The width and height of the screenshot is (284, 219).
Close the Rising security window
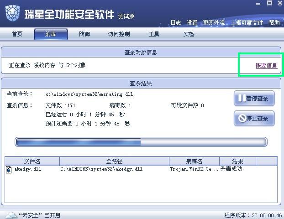[x=280, y=3]
